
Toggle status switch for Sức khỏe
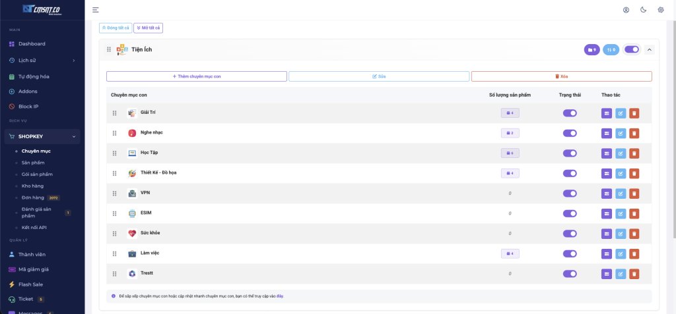570,234
